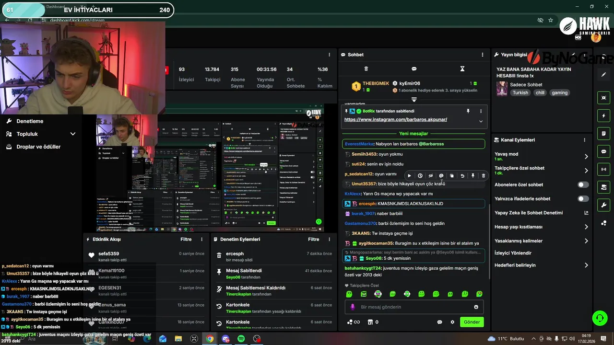614x345 pixels.
Task: Open chat settings gear next to Gönder
Action: (452, 322)
